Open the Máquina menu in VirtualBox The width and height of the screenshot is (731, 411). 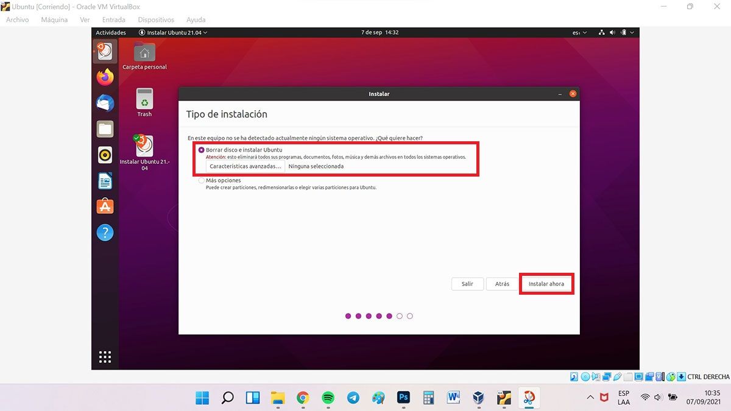(x=54, y=19)
